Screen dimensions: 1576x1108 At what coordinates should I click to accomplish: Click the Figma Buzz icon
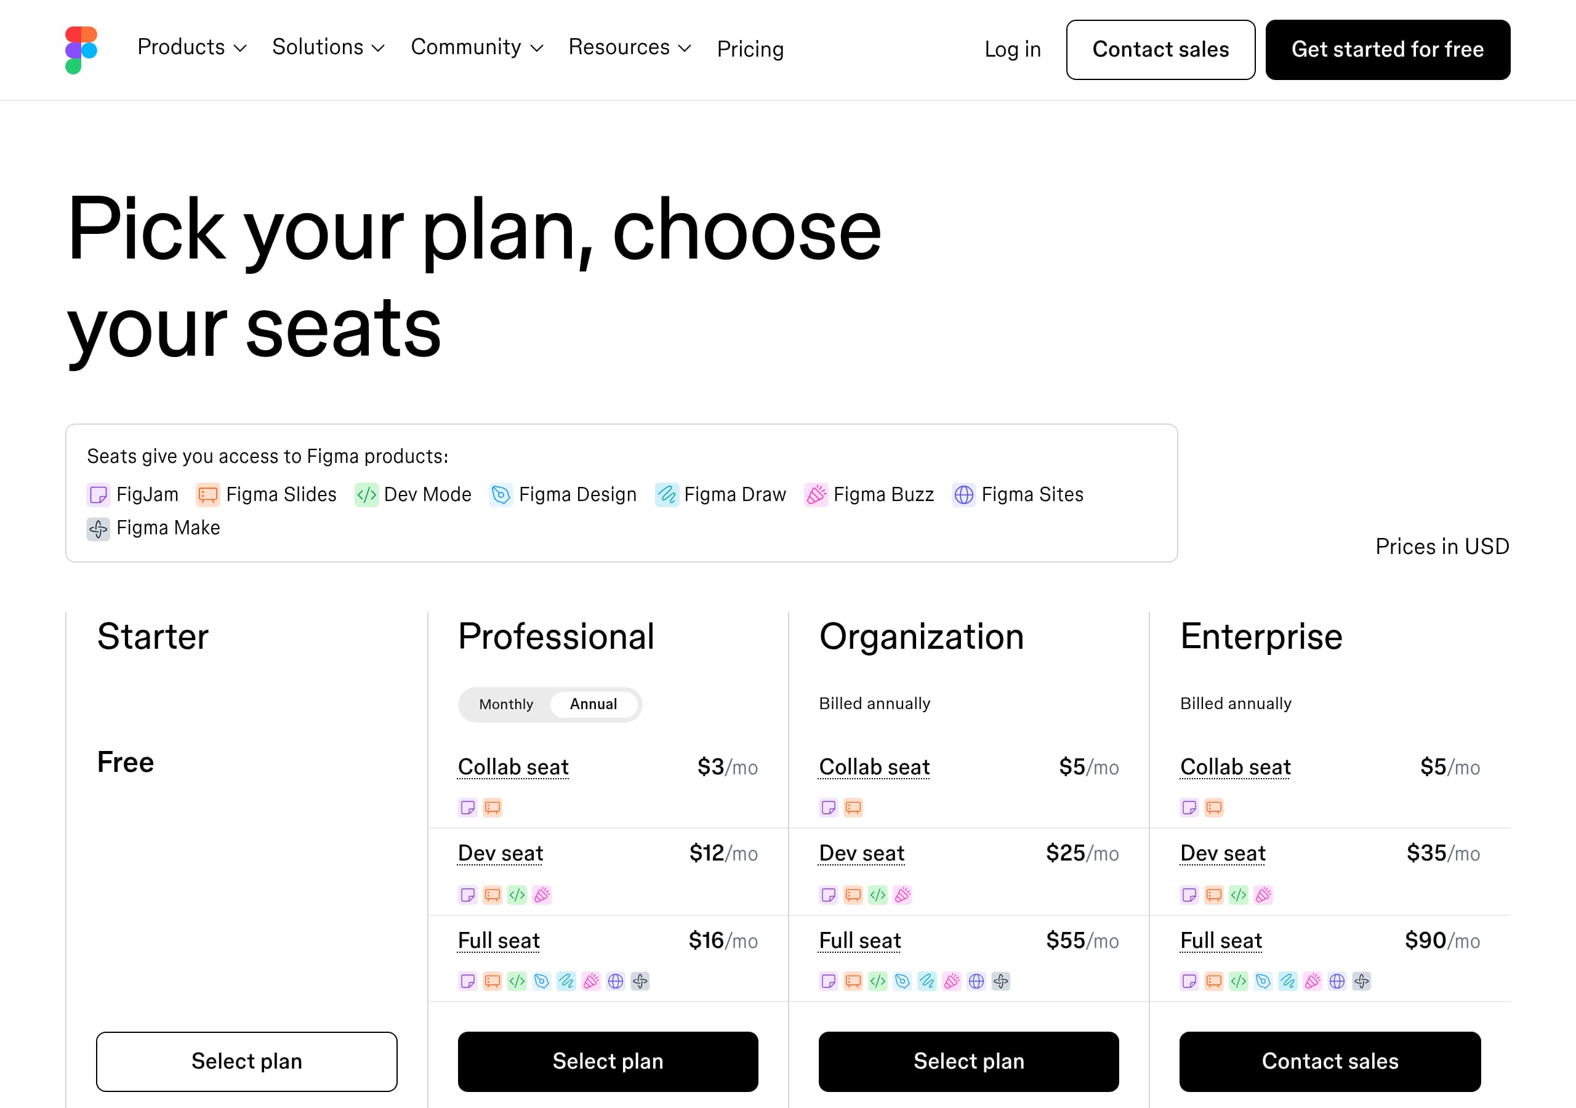[x=816, y=494]
